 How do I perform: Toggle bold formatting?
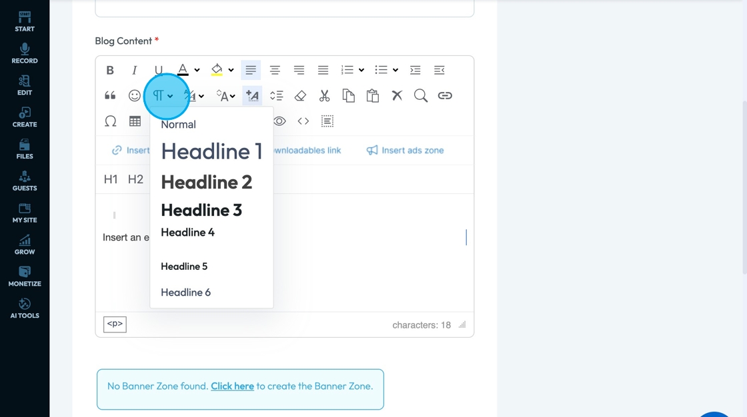coord(110,71)
